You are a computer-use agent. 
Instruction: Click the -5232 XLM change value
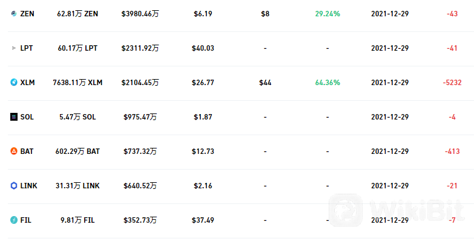point(452,83)
